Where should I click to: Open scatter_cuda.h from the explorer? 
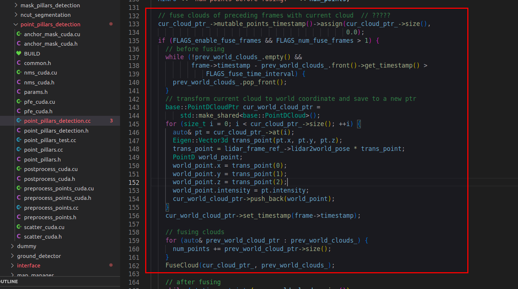click(x=43, y=236)
